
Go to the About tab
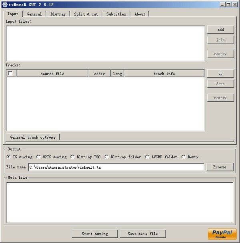[140, 14]
